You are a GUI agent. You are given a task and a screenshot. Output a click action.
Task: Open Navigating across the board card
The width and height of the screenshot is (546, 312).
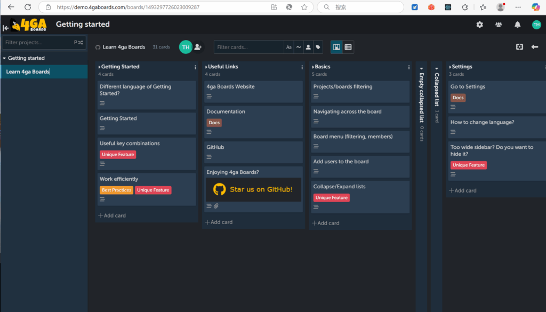click(360, 117)
